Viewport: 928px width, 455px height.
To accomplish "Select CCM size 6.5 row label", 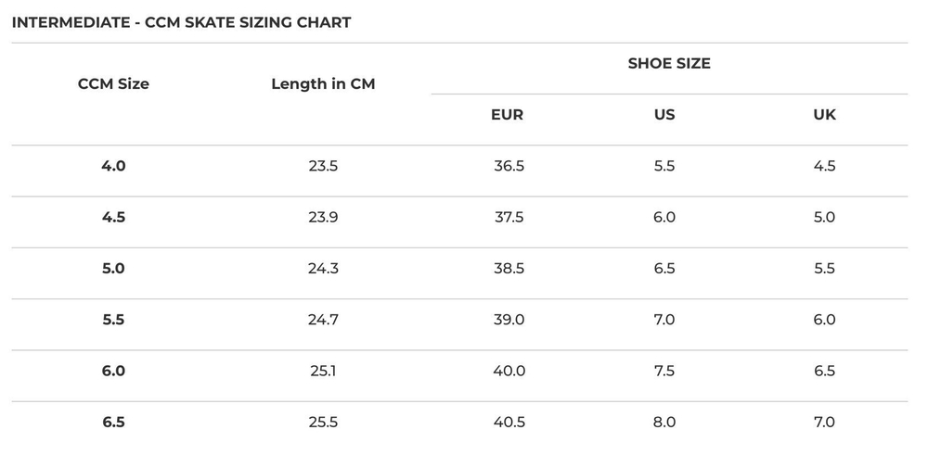I will [113, 423].
